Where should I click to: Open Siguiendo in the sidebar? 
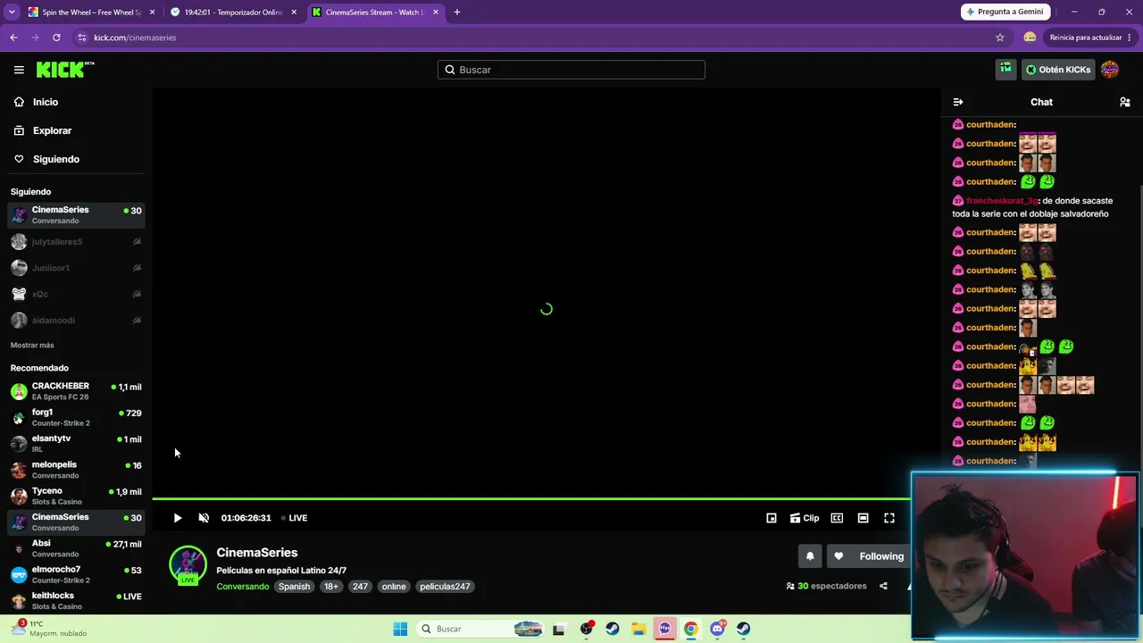coord(76,159)
